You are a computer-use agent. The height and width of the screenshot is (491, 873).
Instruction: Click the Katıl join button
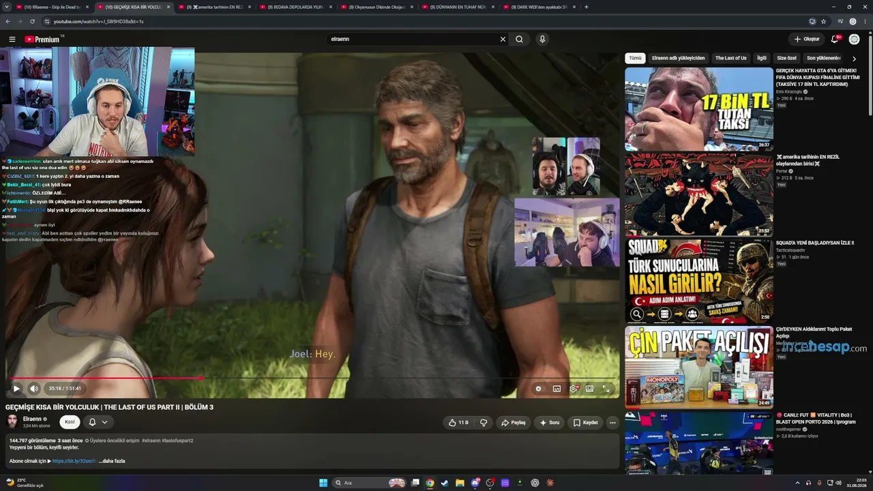(70, 422)
